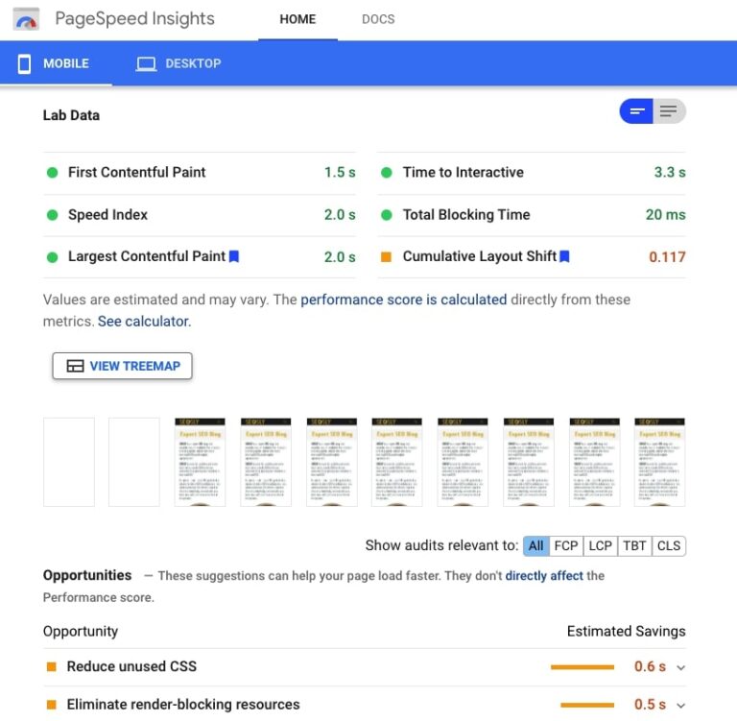Click the second blank filmstrip thumbnail
The height and width of the screenshot is (721, 737).
point(134,462)
